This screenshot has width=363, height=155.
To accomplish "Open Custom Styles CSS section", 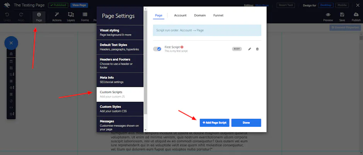I will pos(120,109).
